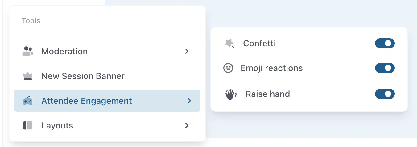Disable the Confetti toggle switch
The height and width of the screenshot is (147, 417).
tap(385, 44)
